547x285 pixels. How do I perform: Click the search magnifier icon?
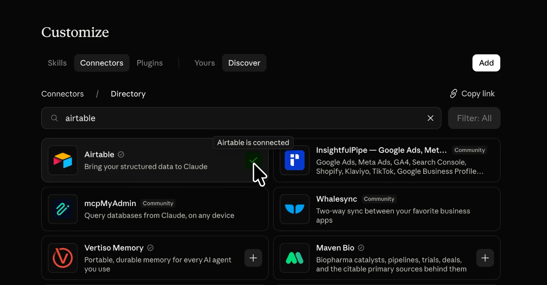point(55,118)
